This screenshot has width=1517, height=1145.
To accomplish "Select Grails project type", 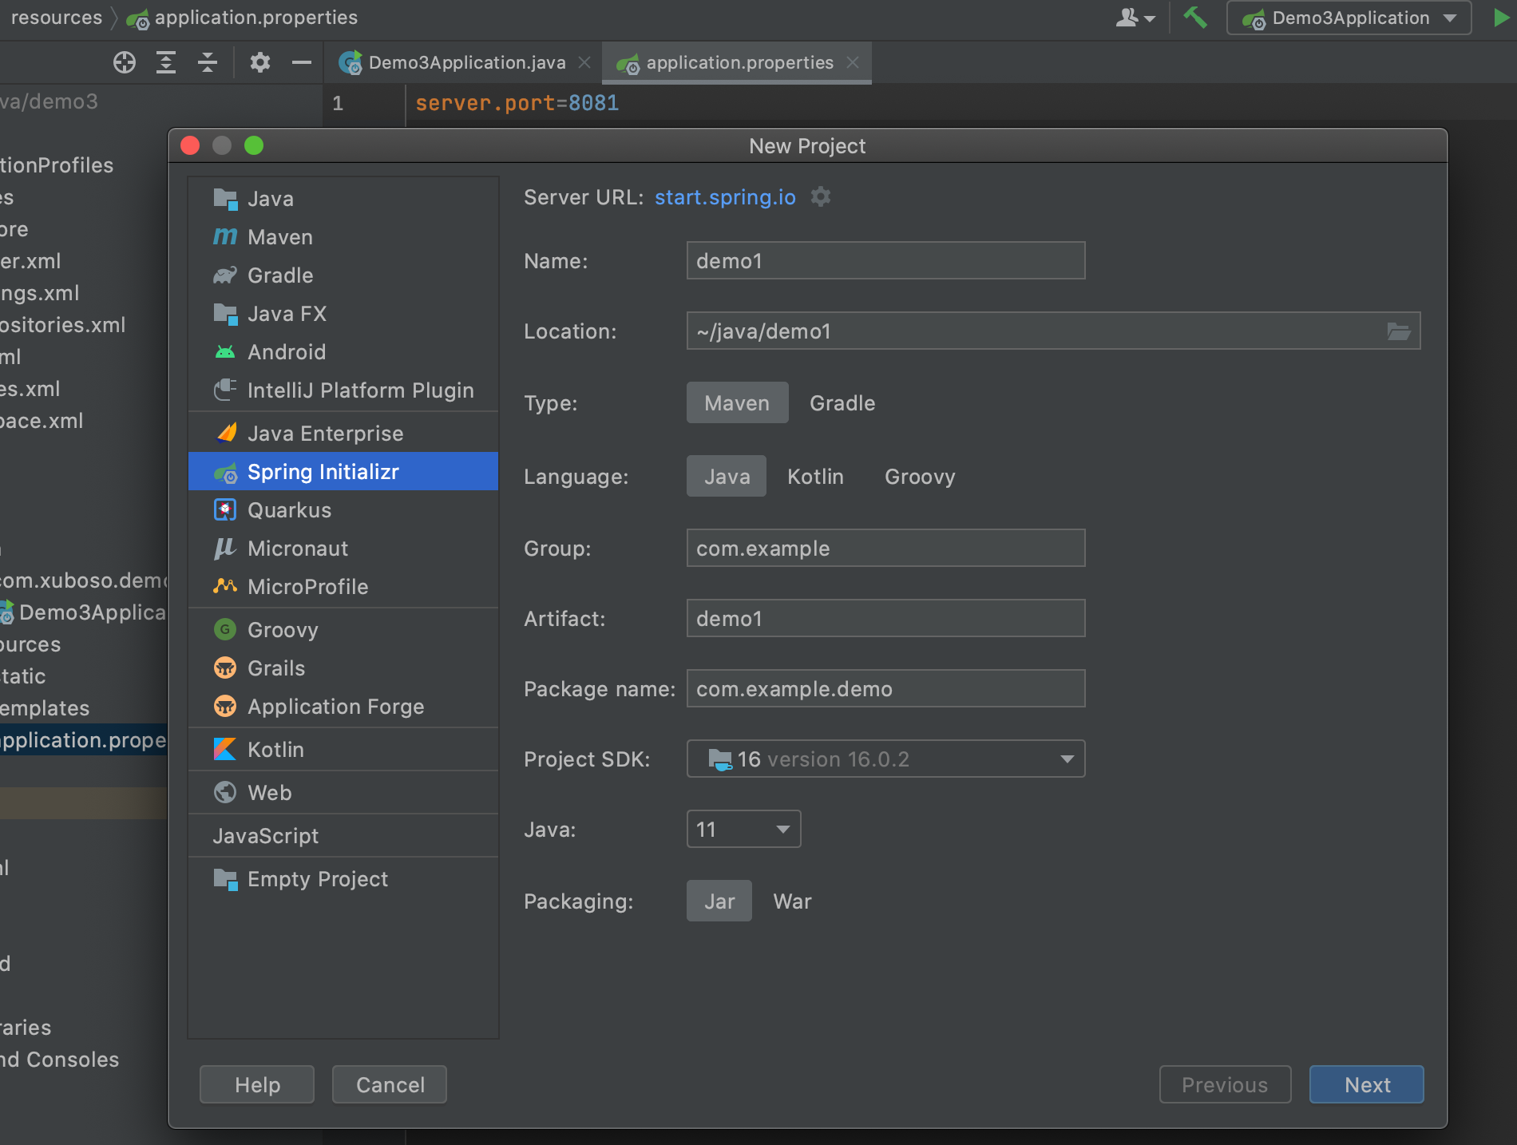I will pyautogui.click(x=343, y=668).
